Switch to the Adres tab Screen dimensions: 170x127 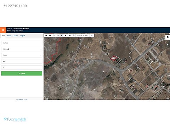pyautogui.click(x=9, y=36)
